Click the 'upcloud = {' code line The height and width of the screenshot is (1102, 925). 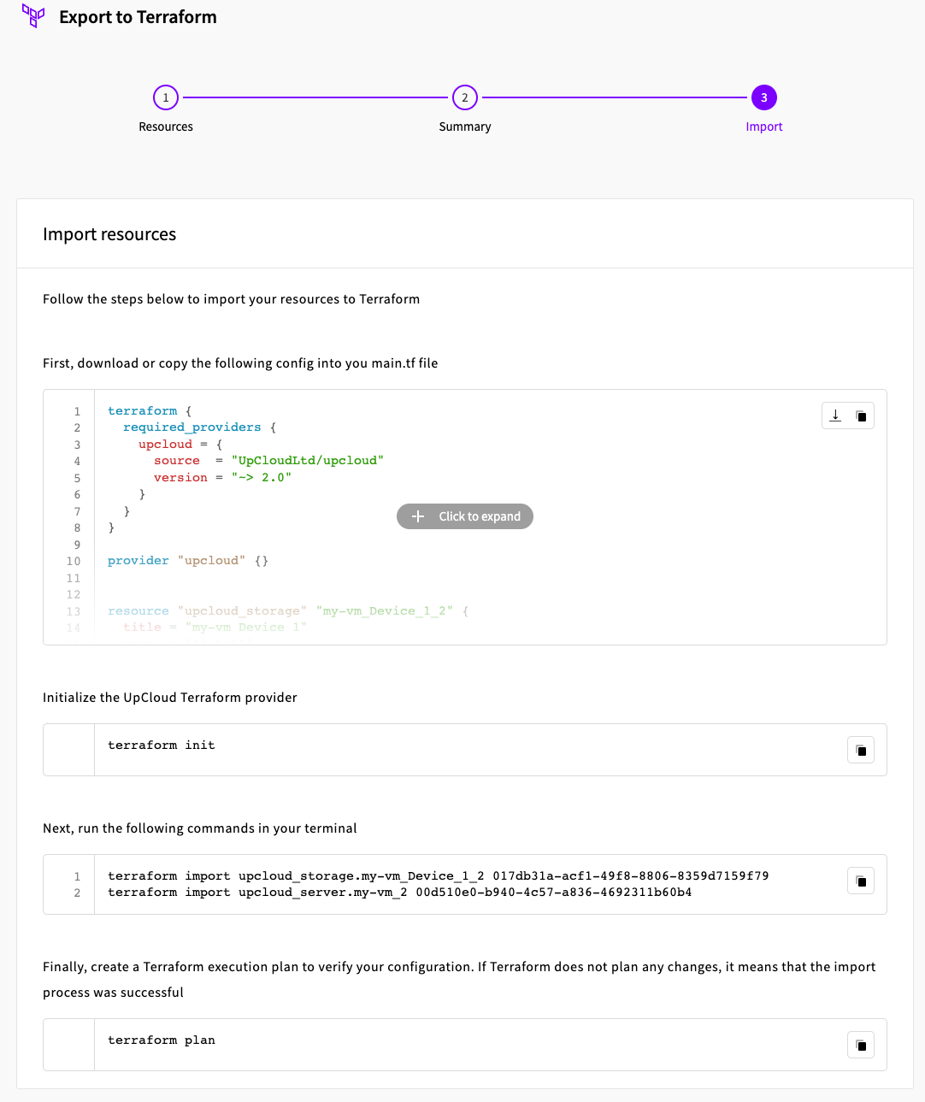click(x=180, y=445)
